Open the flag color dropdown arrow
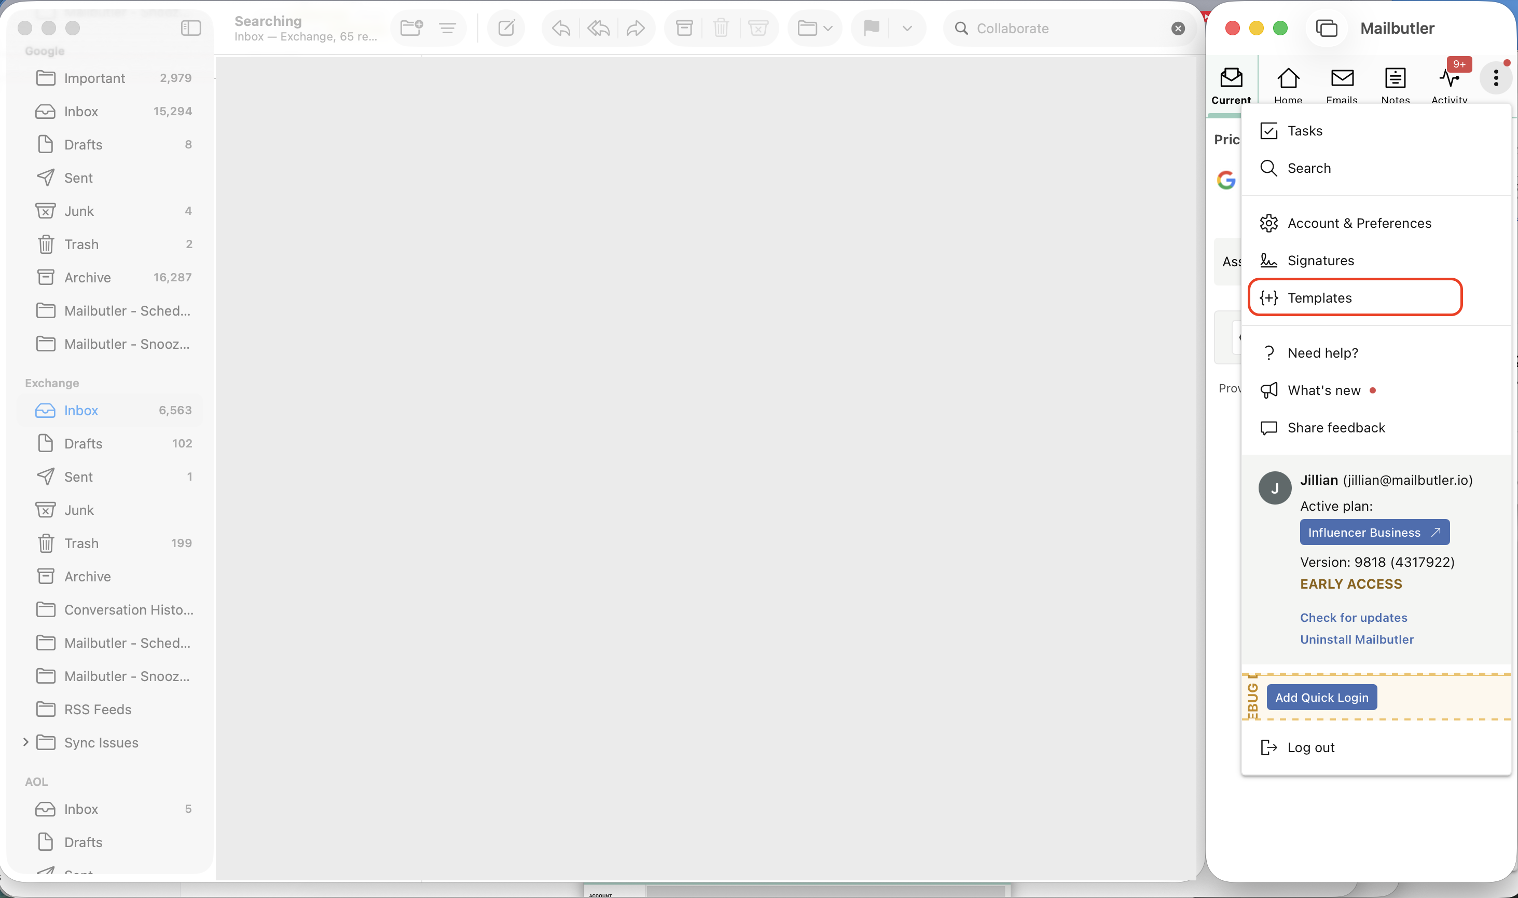 click(907, 28)
